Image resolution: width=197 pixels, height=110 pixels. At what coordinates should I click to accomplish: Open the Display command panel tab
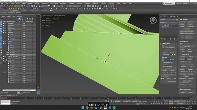(x=174, y=16)
